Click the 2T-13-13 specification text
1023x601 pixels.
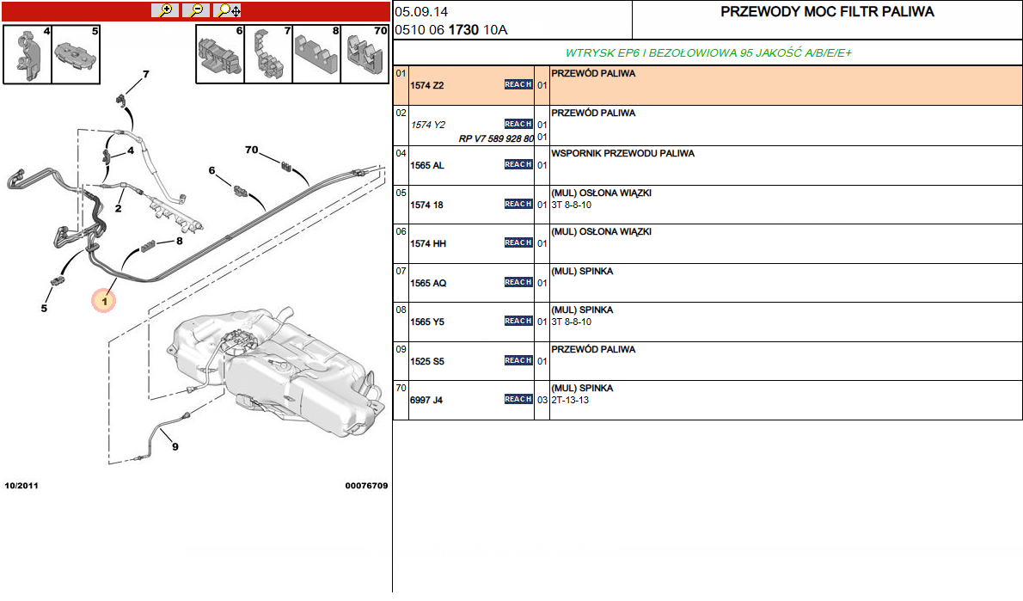(x=570, y=400)
